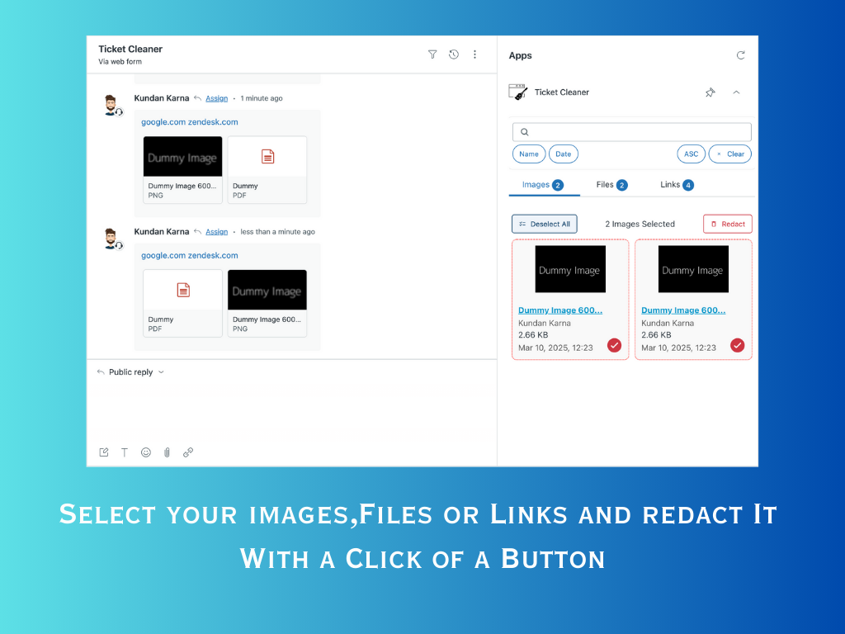Pin the Ticket Cleaner app
Viewport: 845px width, 634px height.
(710, 92)
